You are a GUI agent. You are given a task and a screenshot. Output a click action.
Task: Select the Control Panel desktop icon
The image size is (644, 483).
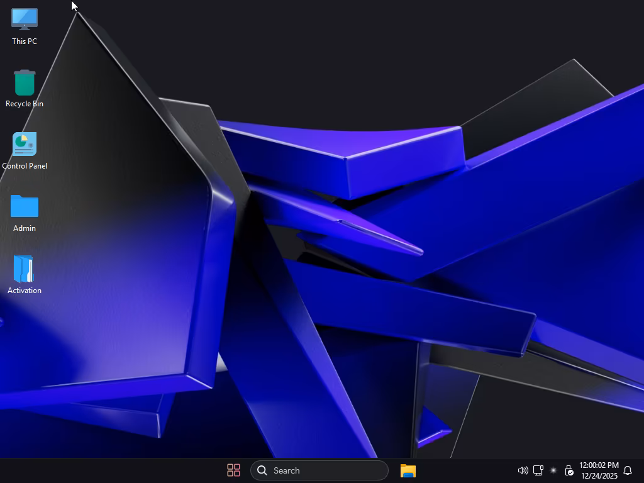tap(25, 144)
